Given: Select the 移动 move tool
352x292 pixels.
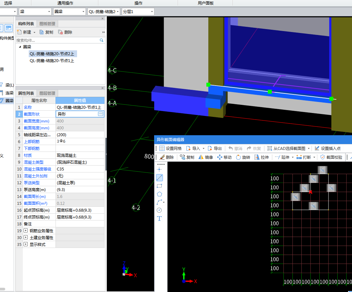Looking at the screenshot, I should coord(224,157).
